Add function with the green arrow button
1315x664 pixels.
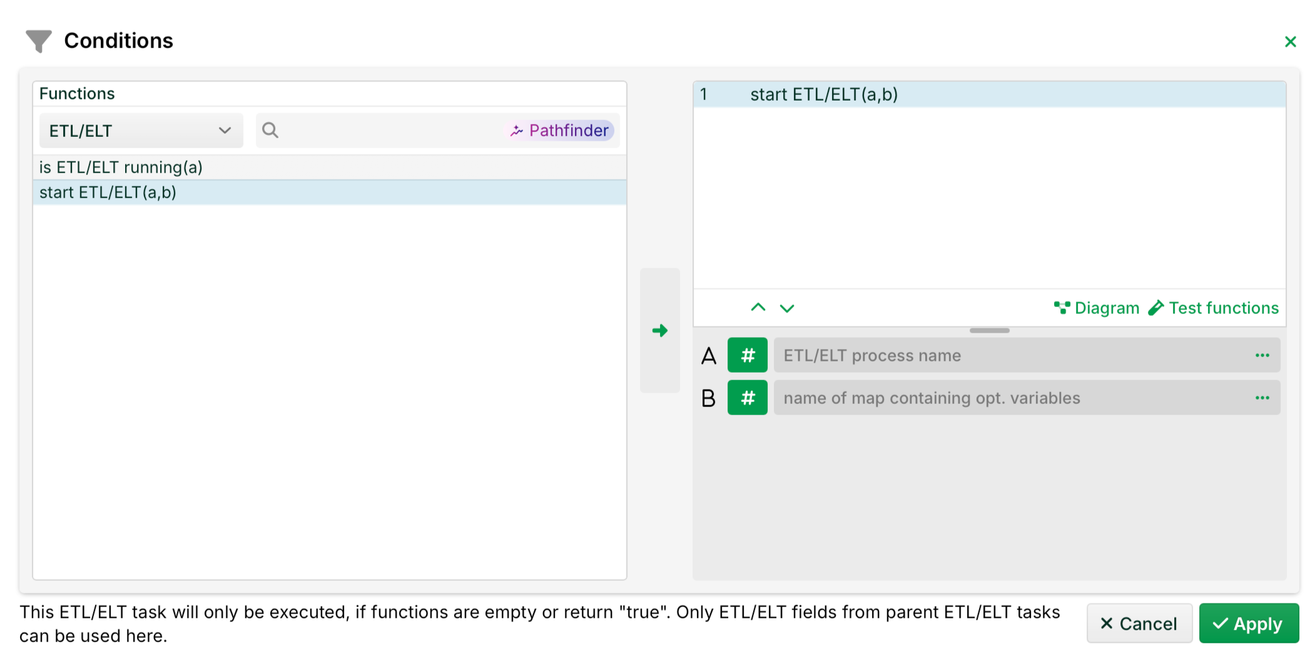(659, 330)
